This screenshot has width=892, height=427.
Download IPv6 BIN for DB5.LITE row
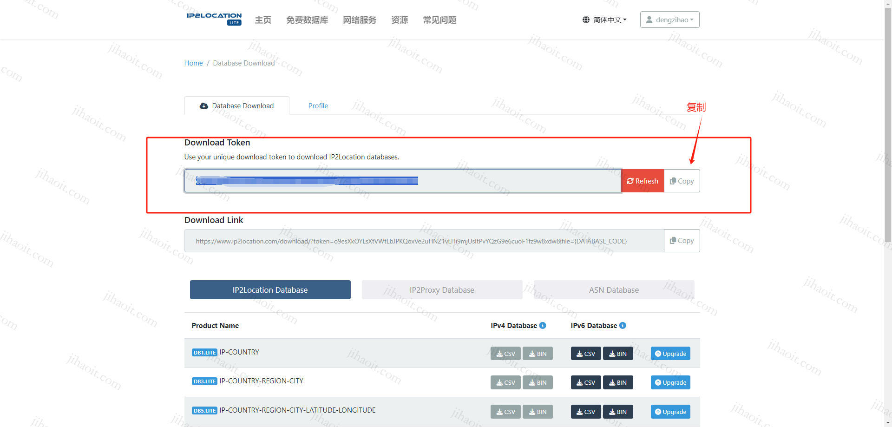(618, 412)
